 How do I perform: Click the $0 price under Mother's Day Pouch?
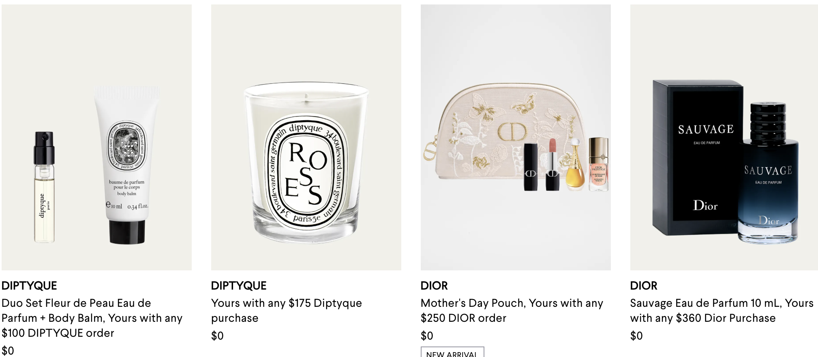pyautogui.click(x=427, y=336)
